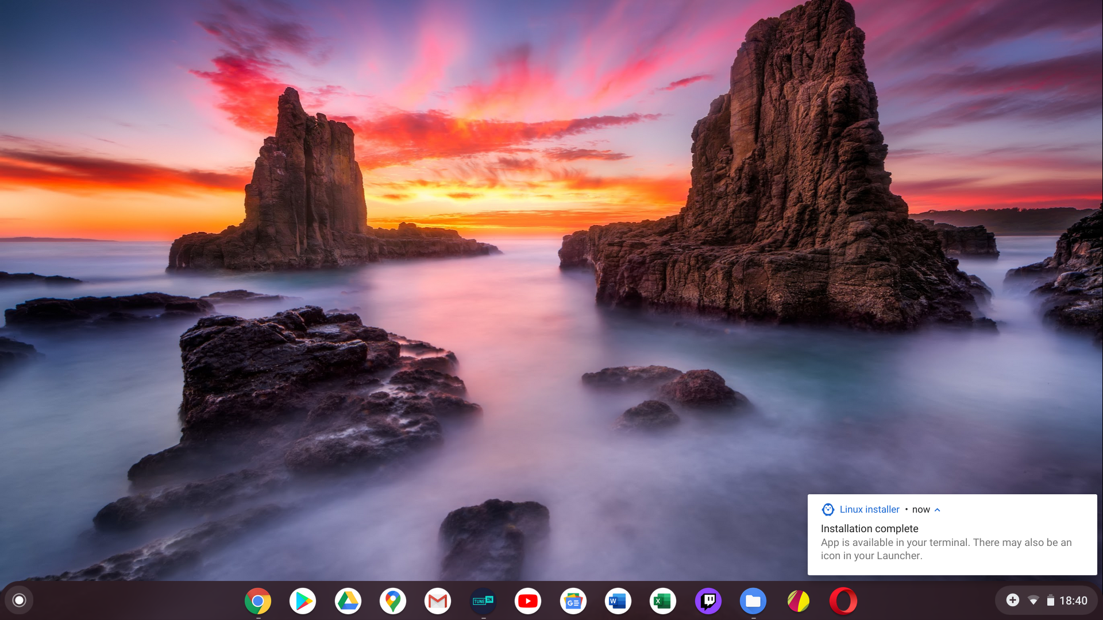Click the plus icon in the status tray

[x=1013, y=600]
